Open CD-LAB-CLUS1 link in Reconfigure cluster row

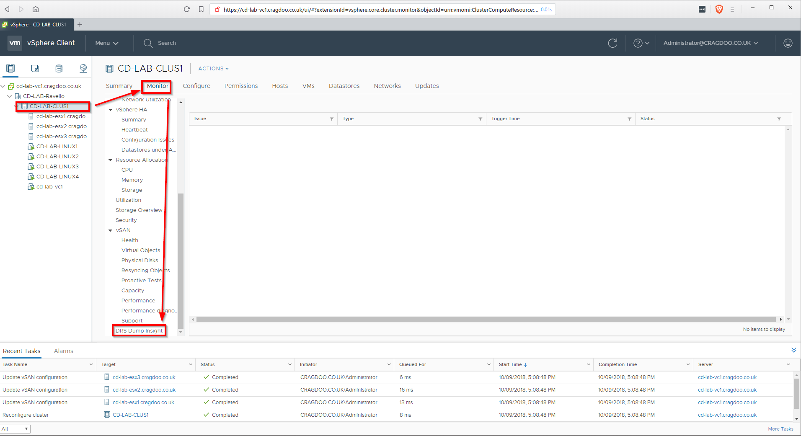130,415
